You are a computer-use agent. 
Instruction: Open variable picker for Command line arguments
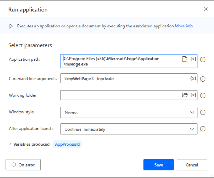(x=193, y=78)
